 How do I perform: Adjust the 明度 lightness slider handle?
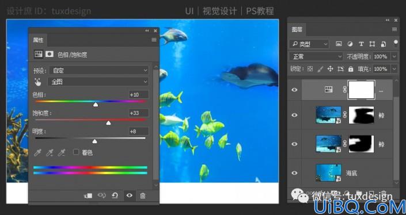pyautogui.click(x=95, y=141)
